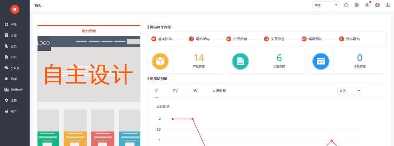Click the 6 文章管理 count
This screenshot has height=146, width=394.
coord(279,58)
